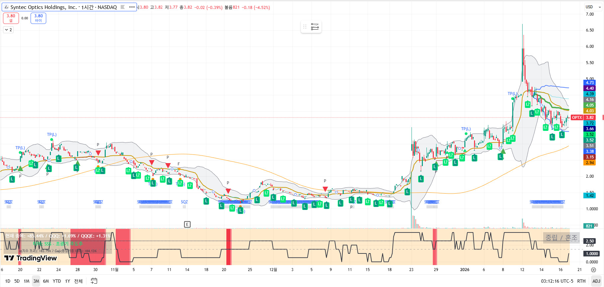Select the 6M time range
604x287 pixels.
pyautogui.click(x=46, y=281)
